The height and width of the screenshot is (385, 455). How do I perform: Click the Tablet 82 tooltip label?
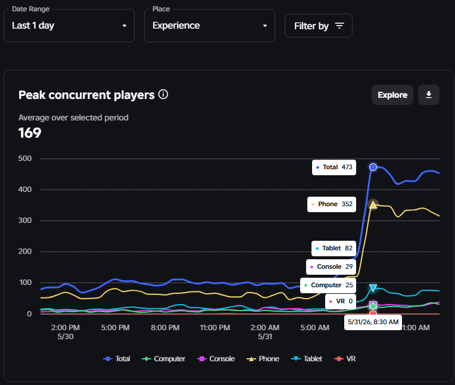(x=334, y=249)
